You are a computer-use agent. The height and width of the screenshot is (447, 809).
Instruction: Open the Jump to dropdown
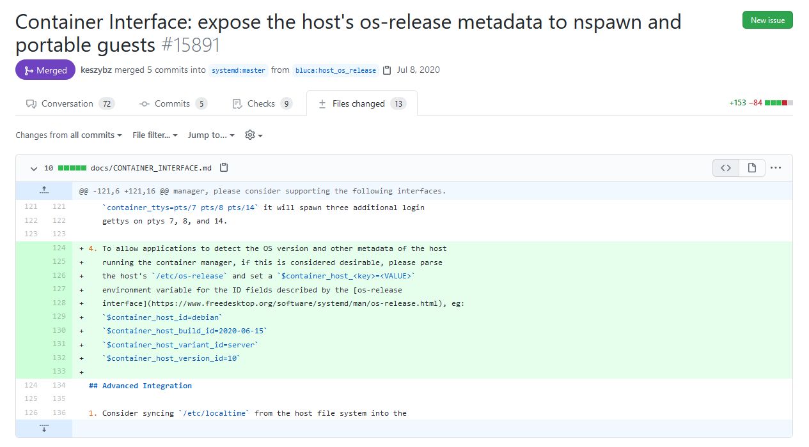click(211, 135)
